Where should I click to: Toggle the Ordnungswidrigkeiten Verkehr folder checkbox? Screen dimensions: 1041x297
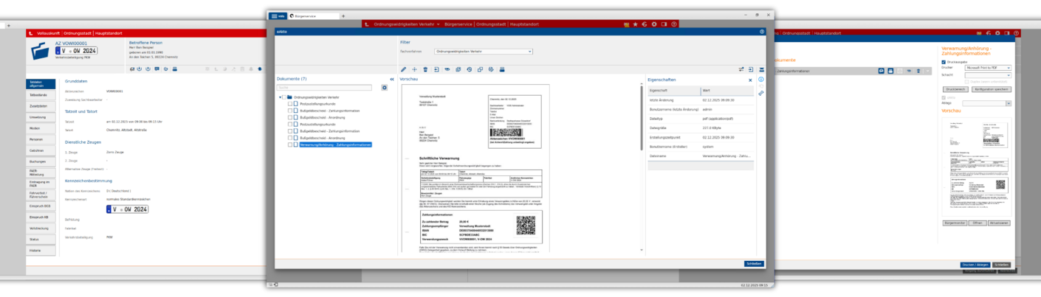coord(284,97)
